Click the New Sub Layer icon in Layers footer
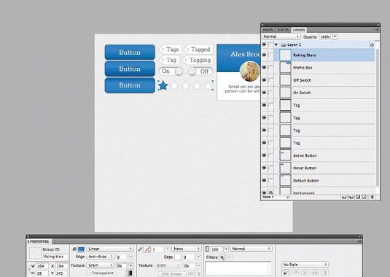Screen dimensions: 390x277 [x=351, y=197]
